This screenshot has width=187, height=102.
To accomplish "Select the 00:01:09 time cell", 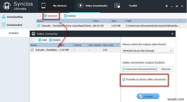I will point(98,26).
